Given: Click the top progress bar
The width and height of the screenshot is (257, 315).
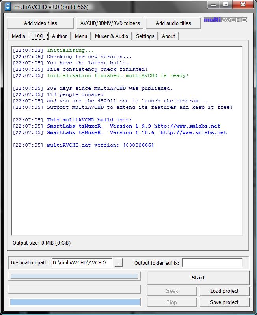Looking at the screenshot, I should 74,276.
